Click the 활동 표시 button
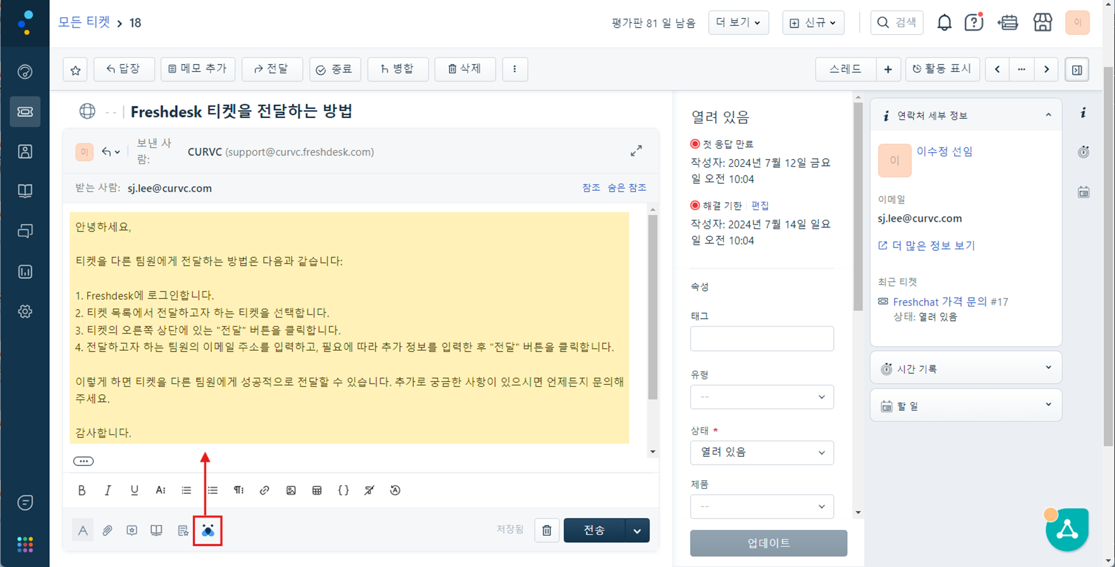 point(943,69)
